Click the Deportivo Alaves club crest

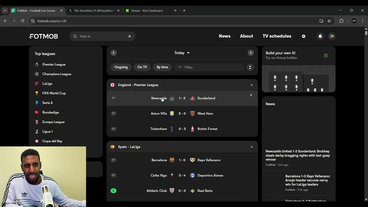[x=193, y=175]
